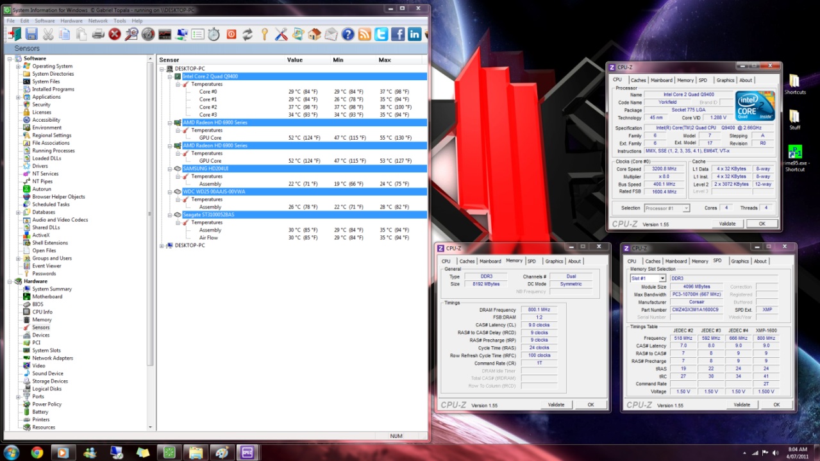The image size is (820, 461).
Task: Click Validate in the CPU-Z Memory window
Action: pyautogui.click(x=556, y=405)
